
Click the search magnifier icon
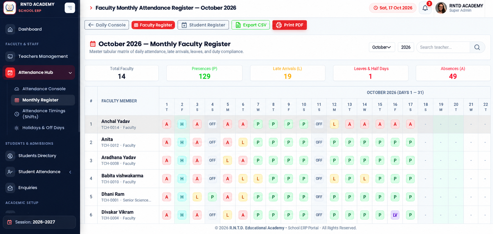(x=477, y=47)
